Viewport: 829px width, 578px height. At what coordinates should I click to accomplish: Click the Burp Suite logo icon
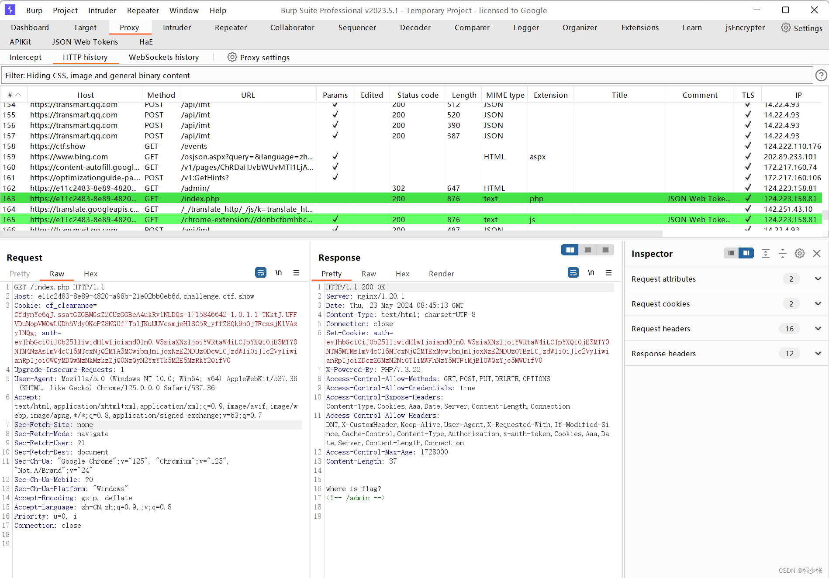tap(10, 10)
